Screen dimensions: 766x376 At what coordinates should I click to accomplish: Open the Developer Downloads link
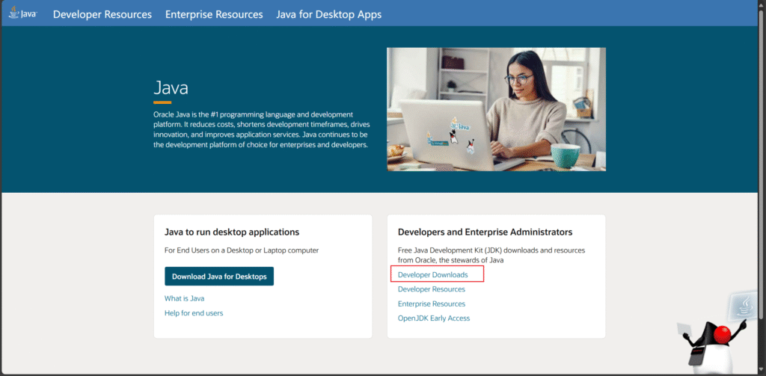pos(433,275)
